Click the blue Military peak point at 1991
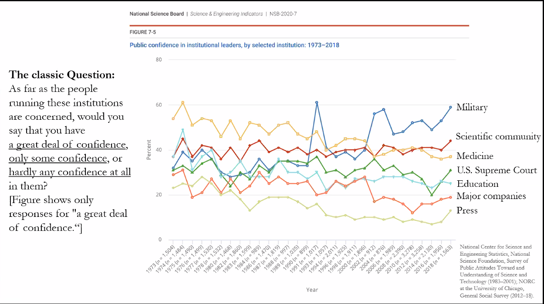The width and height of the screenshot is (544, 304). tap(317, 102)
